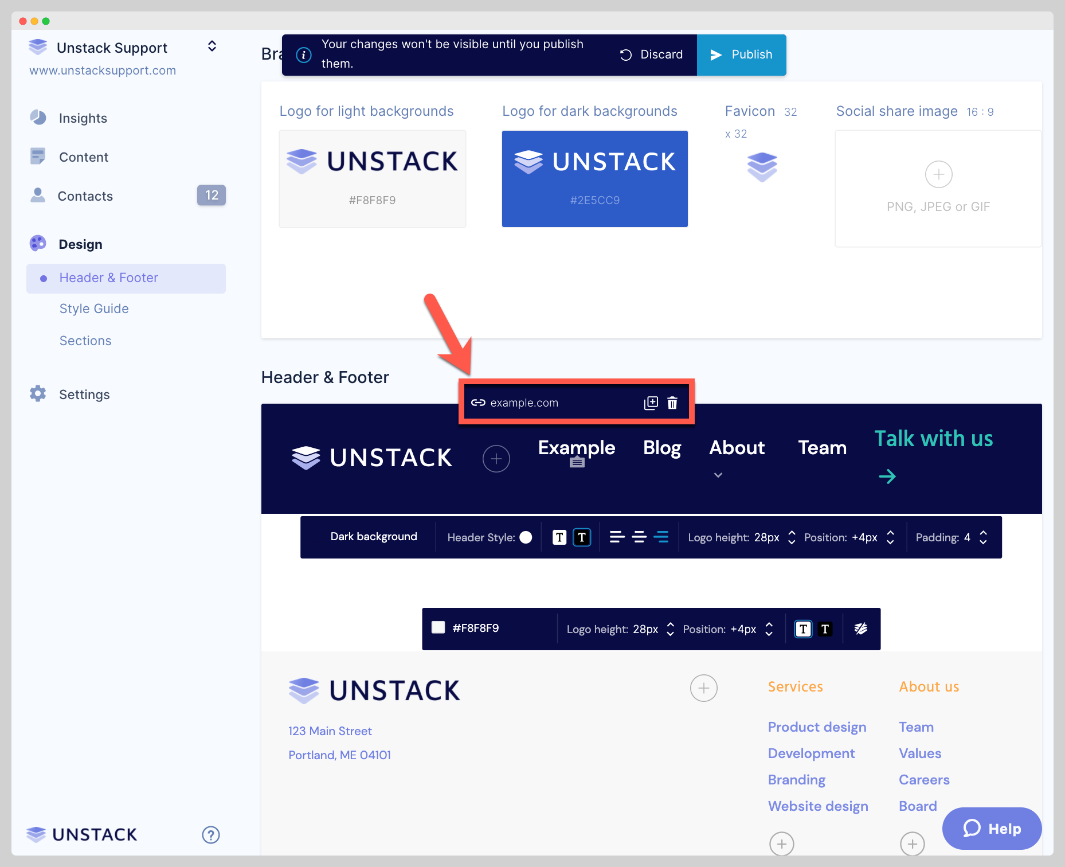Open the site switcher arrows next to Unstack Support

click(x=212, y=46)
